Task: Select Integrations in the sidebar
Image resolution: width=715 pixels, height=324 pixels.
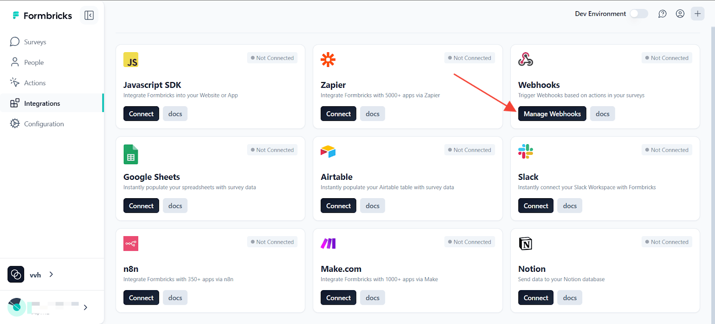Action: [x=52, y=104]
